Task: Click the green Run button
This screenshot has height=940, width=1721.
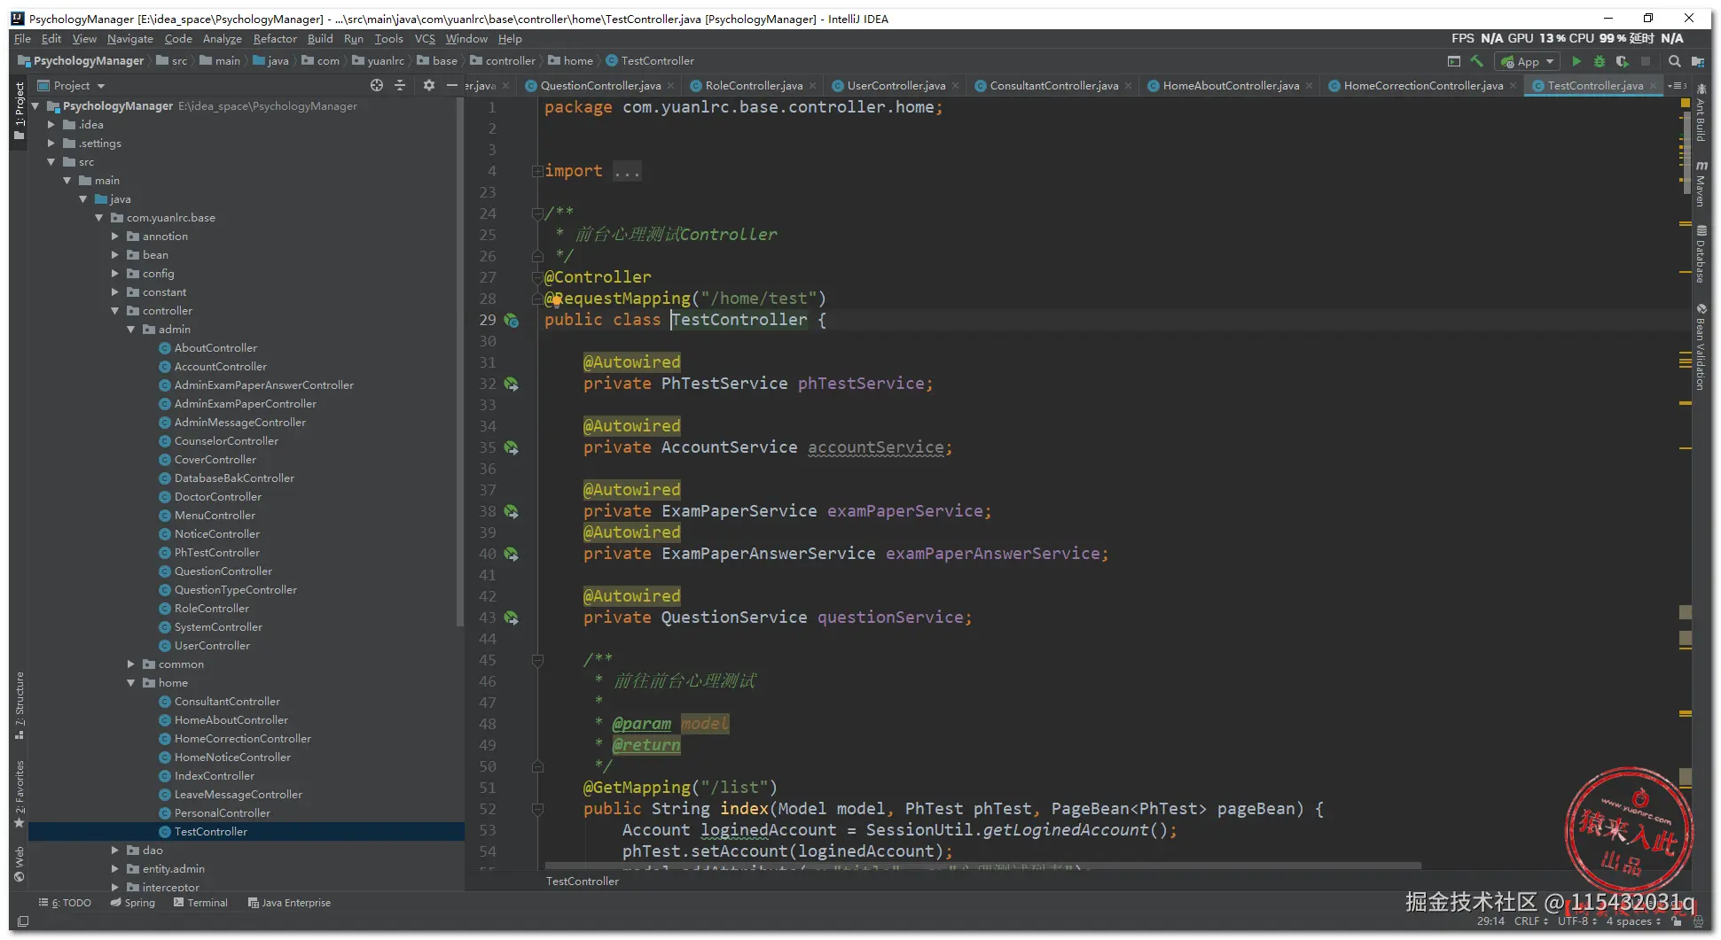Action: coord(1576,61)
